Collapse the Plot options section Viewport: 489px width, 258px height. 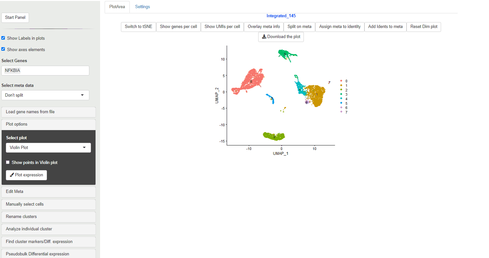point(49,124)
